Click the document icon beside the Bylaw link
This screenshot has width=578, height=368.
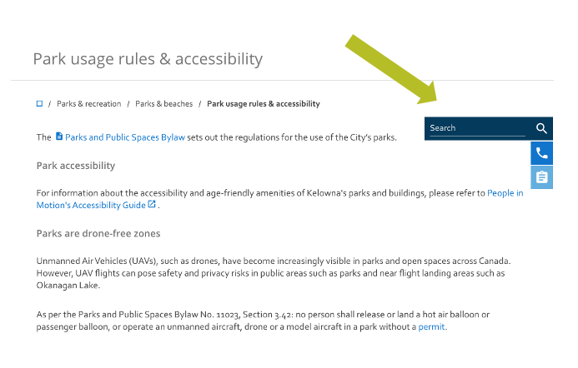[x=59, y=137]
